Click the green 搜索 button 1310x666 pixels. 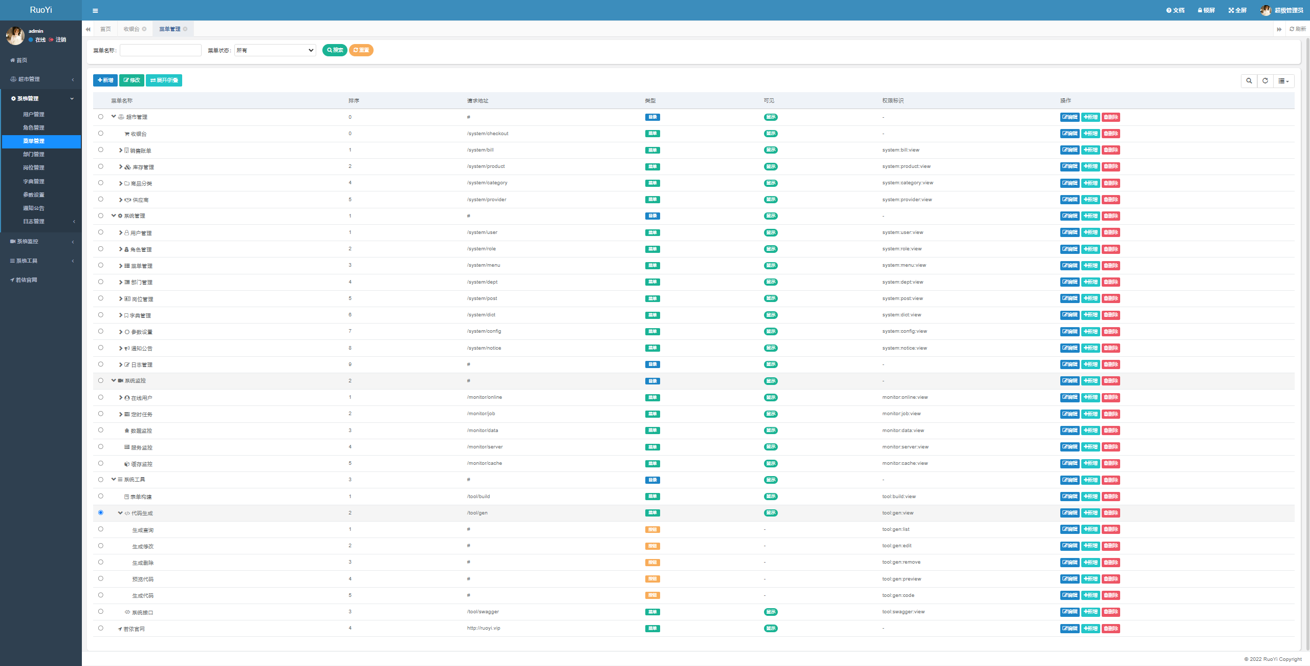(335, 50)
